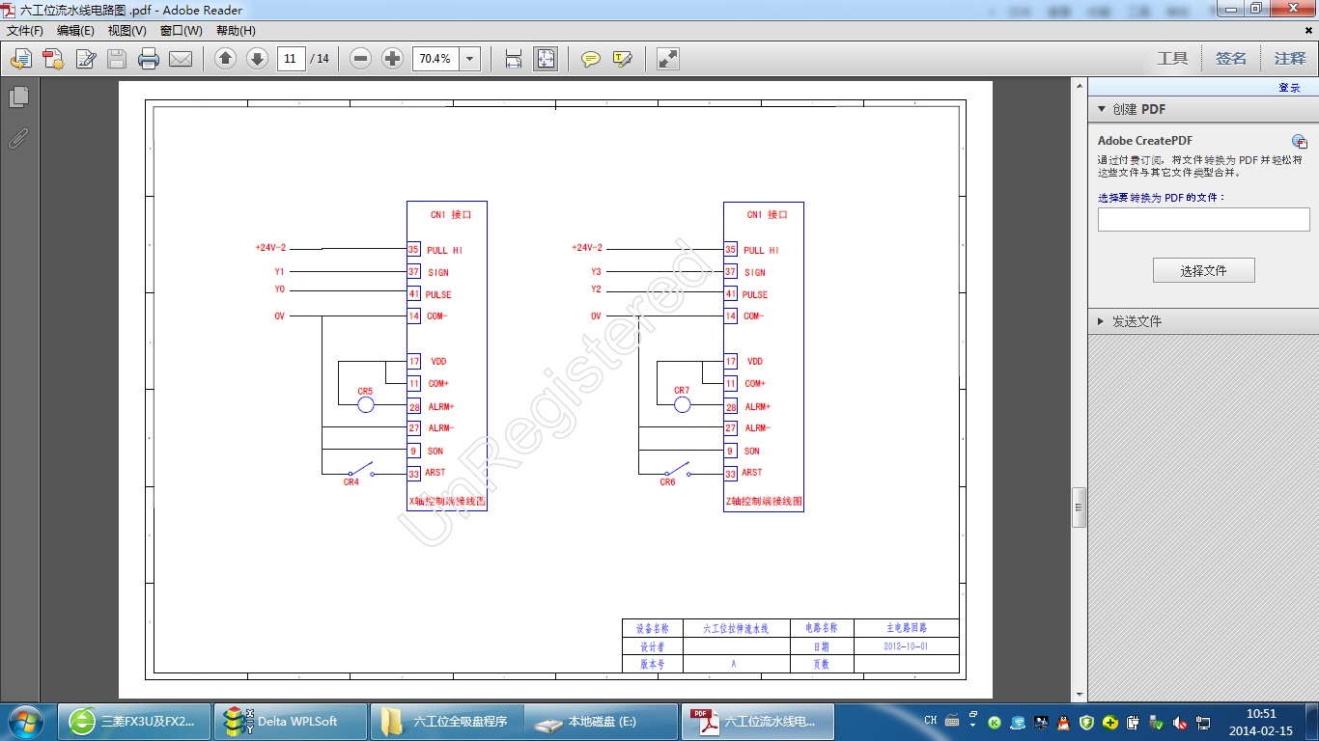Screen dimensions: 1319x741
Task: Open the page thumbnails side panel
Action: tap(18, 97)
